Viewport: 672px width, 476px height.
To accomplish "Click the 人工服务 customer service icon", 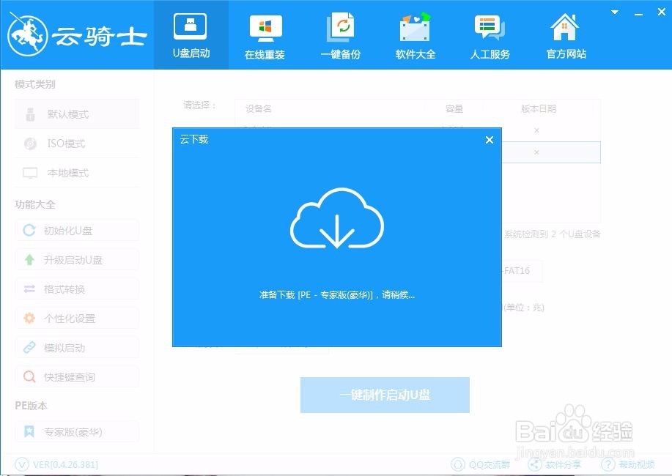I will (x=490, y=34).
